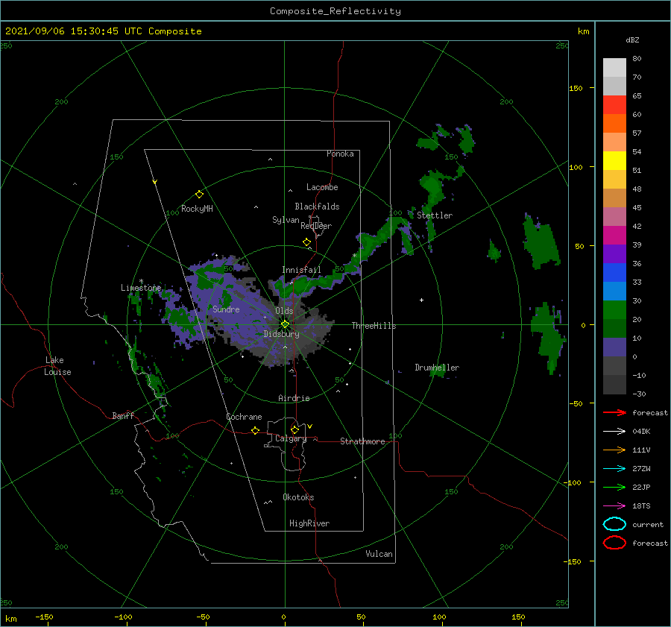This screenshot has width=671, height=627.
Task: Select the purple 39–36 dBZ swatch
Action: (614, 254)
